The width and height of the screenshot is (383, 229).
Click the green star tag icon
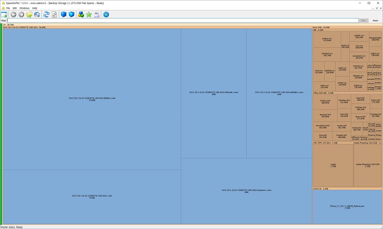click(x=89, y=14)
